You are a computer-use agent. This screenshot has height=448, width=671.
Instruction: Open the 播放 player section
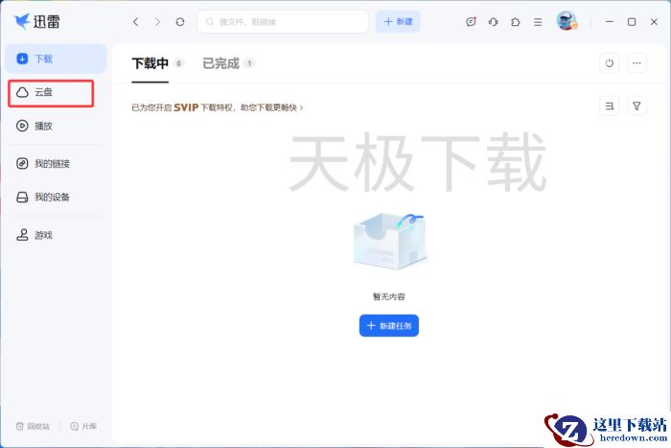[56, 126]
